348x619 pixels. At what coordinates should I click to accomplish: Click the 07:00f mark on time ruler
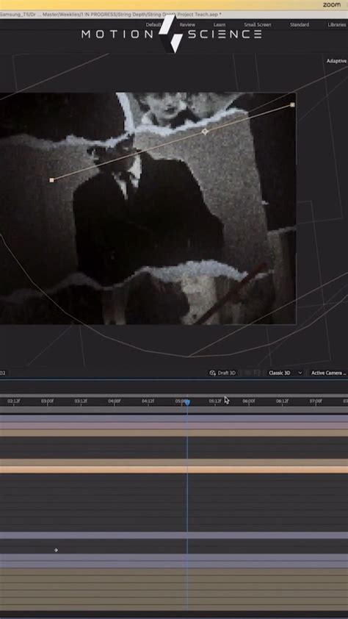316,401
